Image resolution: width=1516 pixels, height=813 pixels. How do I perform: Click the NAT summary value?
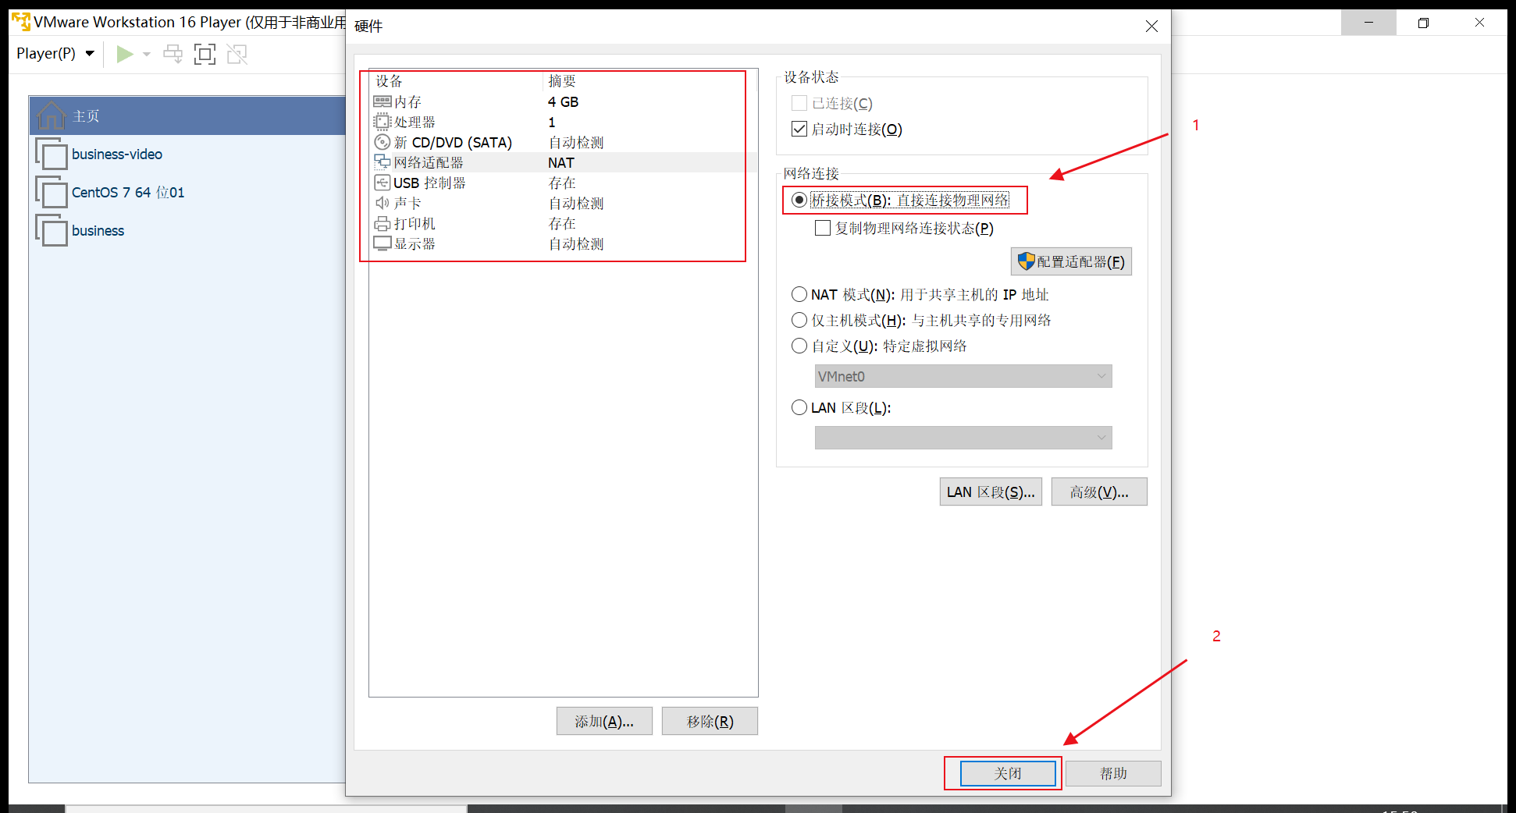(561, 163)
